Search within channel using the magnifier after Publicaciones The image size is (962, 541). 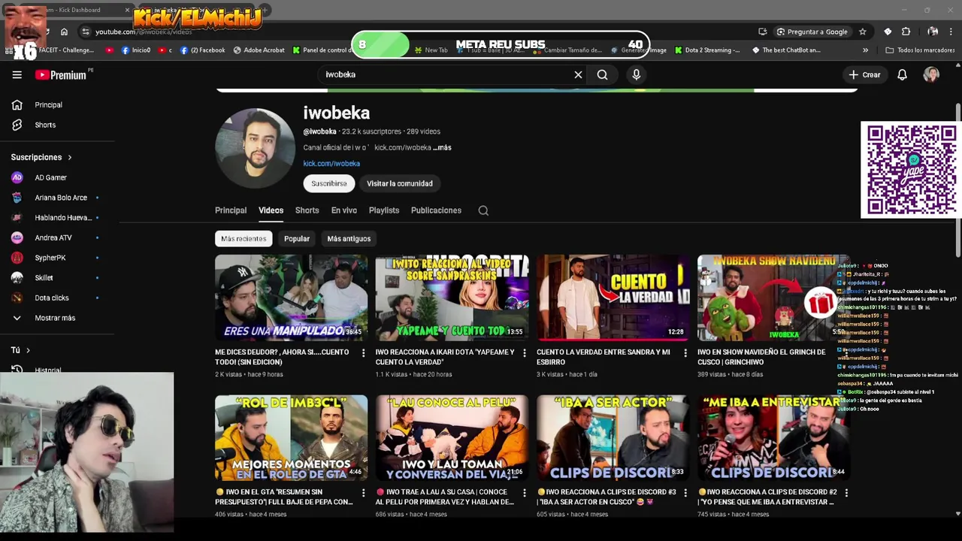pyautogui.click(x=483, y=210)
